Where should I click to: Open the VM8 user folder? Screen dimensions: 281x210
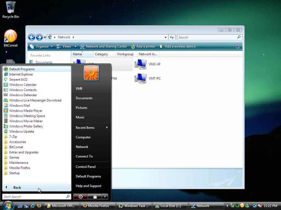point(91,88)
